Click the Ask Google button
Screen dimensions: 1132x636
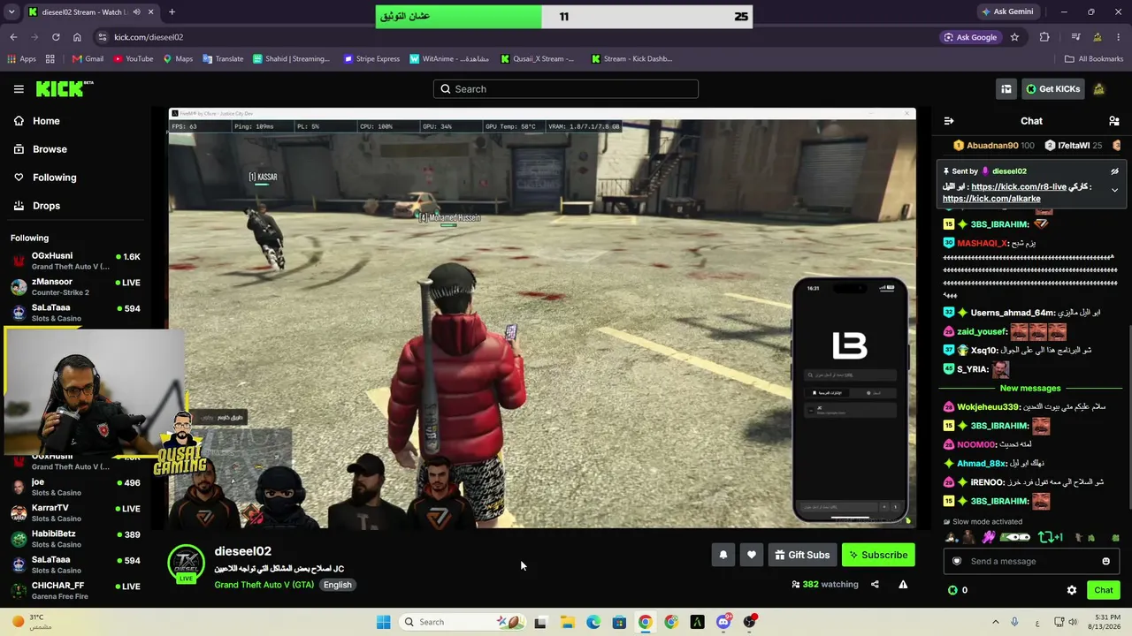pyautogui.click(x=970, y=37)
